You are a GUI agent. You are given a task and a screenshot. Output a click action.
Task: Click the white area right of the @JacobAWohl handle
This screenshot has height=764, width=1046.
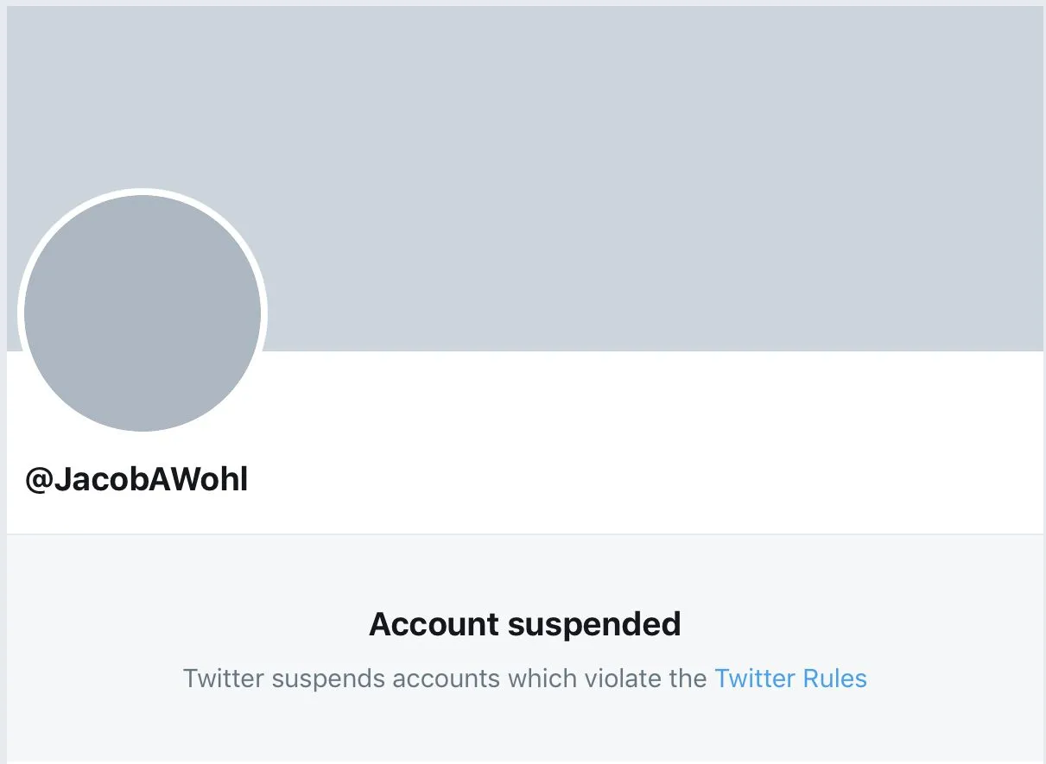[605, 481]
